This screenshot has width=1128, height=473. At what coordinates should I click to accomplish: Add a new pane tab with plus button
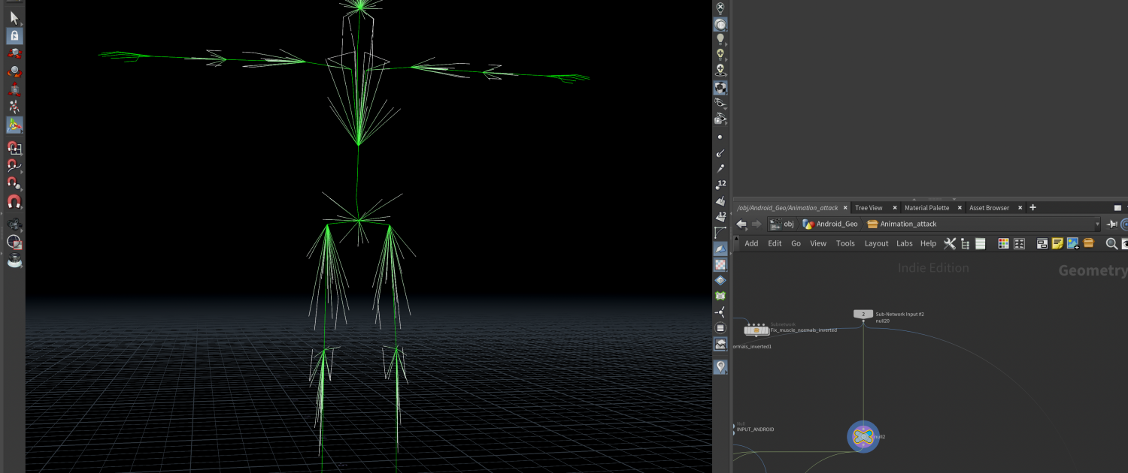coord(1032,208)
